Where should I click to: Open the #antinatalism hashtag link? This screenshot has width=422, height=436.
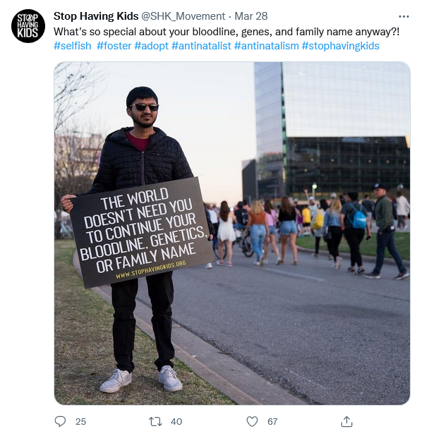(x=267, y=46)
